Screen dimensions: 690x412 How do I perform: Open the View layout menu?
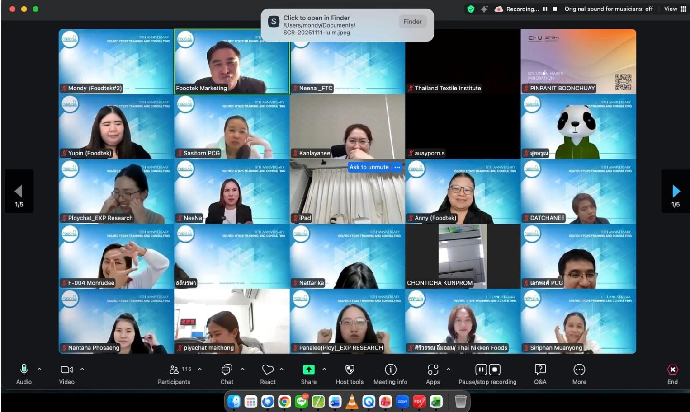[x=675, y=9]
